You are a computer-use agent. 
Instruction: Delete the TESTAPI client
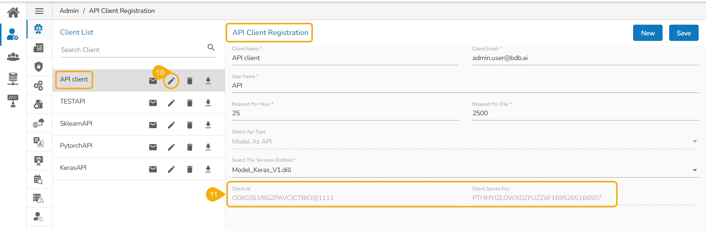[190, 103]
